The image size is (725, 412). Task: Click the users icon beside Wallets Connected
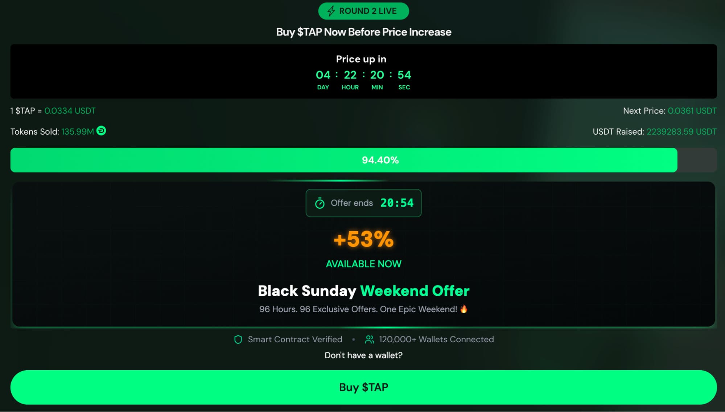369,339
